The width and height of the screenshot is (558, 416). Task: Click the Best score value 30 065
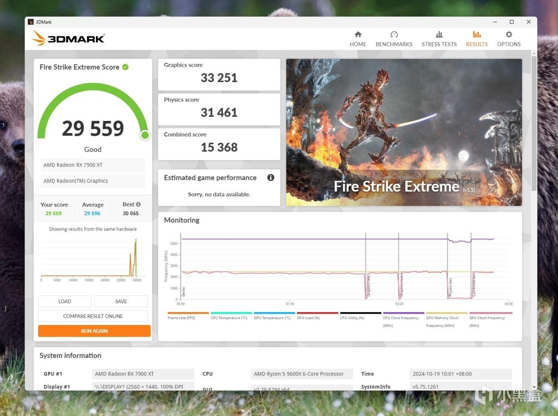131,213
